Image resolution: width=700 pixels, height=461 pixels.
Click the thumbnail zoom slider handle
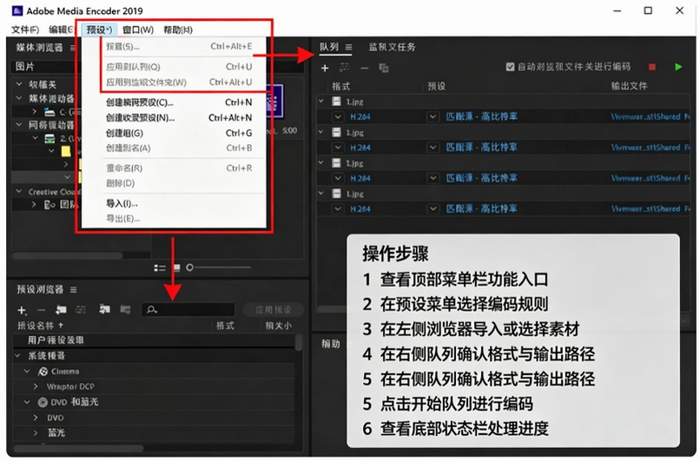click(189, 267)
